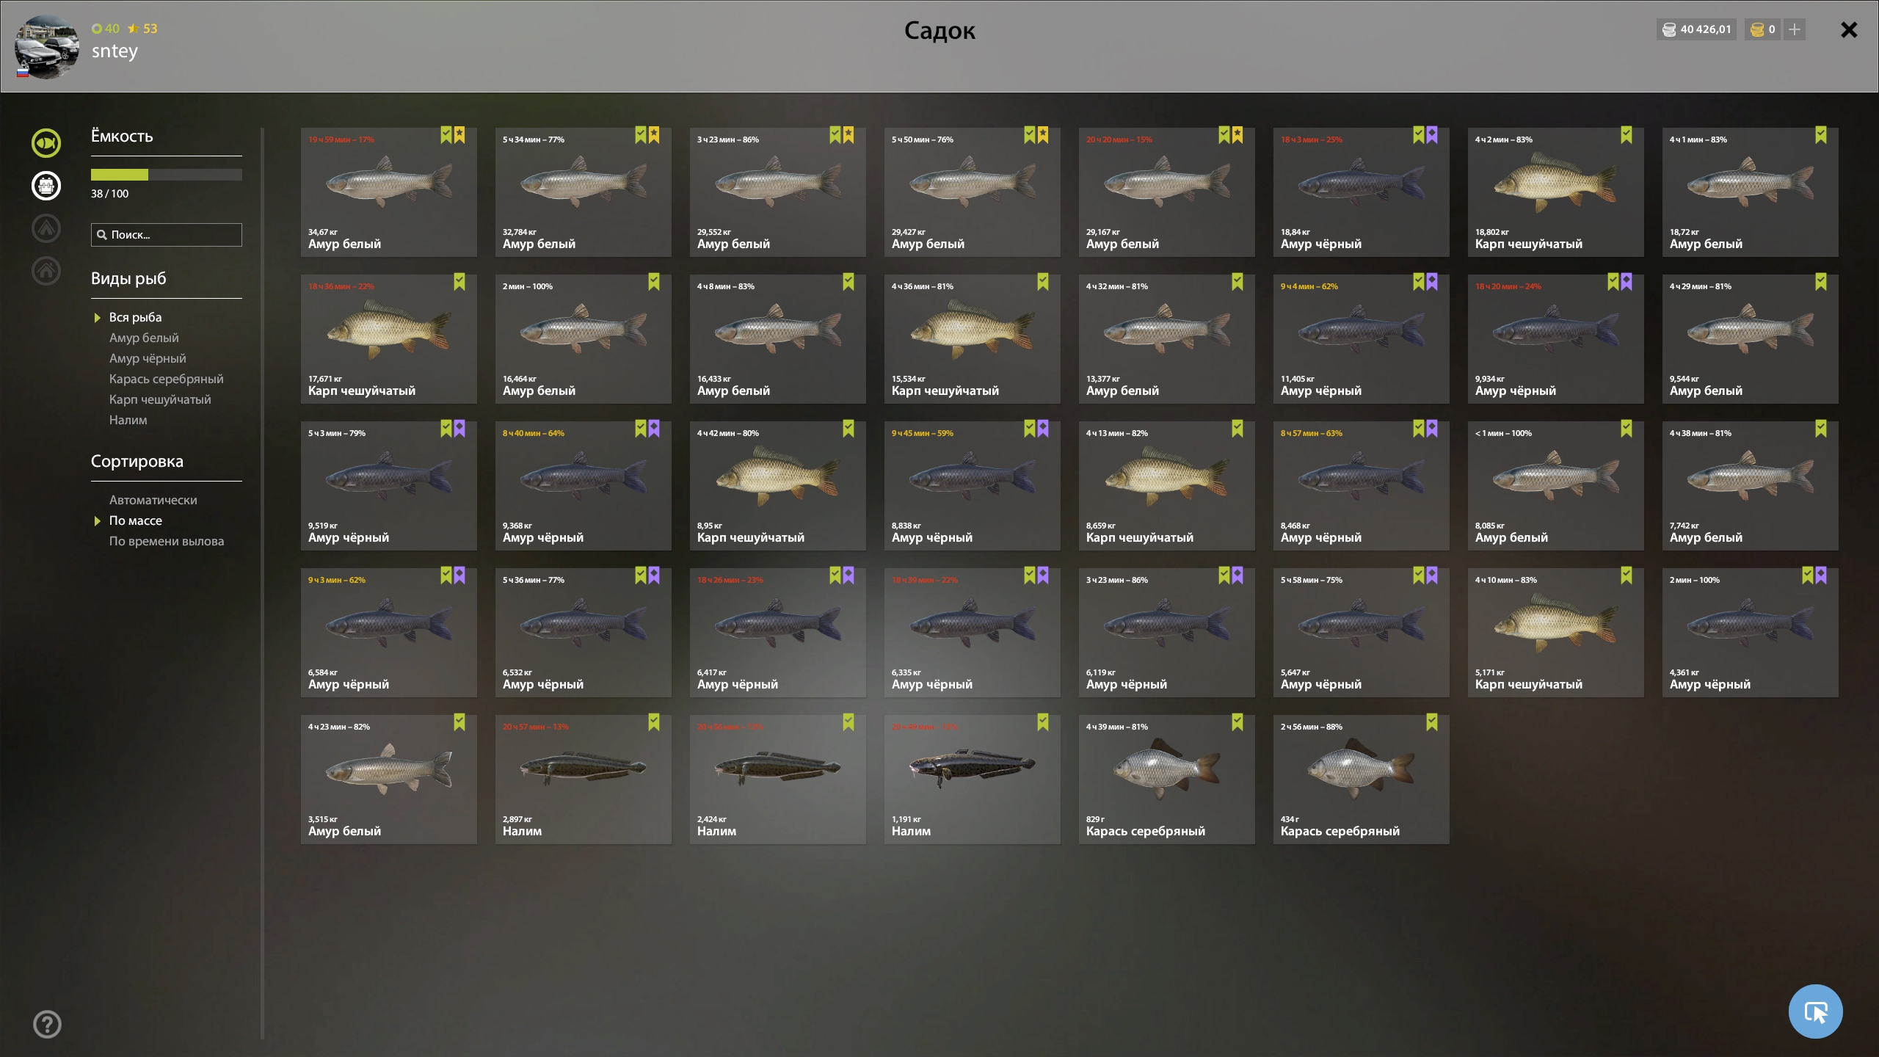Viewport: 1879px width, 1057px height.
Task: Select the fish cage sidebar icon
Action: [x=46, y=186]
